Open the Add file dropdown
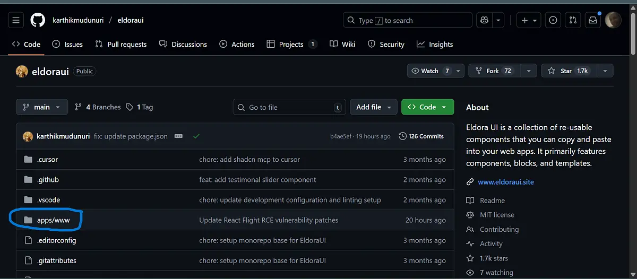This screenshot has width=637, height=279. click(x=373, y=107)
